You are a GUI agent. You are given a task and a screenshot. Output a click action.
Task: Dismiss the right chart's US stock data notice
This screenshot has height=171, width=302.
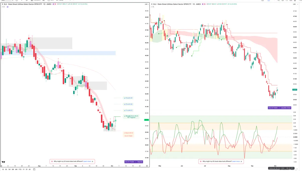(x=241, y=161)
